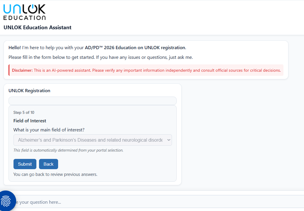Screen dimensions: 304x211
Task: Click the bold red Disclaimer label
Action: [22, 71]
